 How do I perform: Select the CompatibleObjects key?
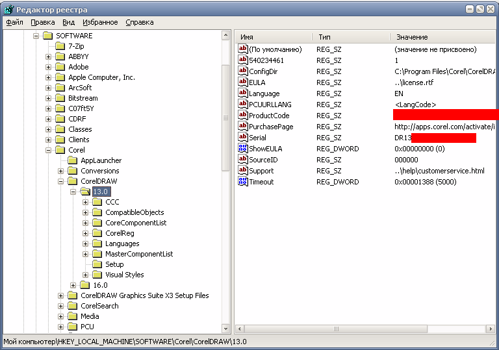(134, 212)
